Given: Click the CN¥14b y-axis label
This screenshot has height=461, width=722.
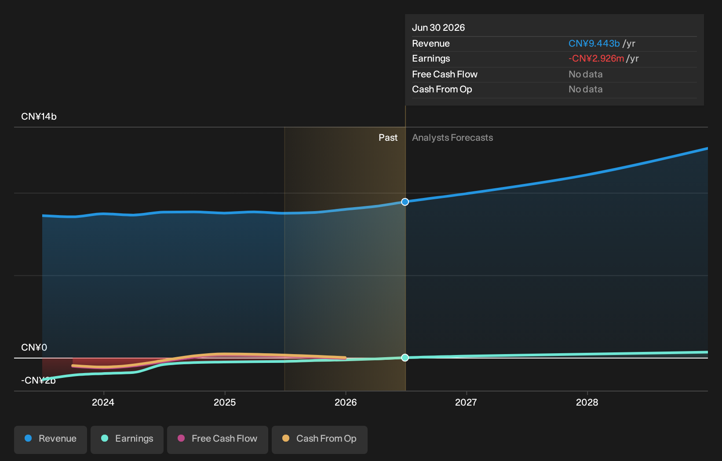Looking at the screenshot, I should pyautogui.click(x=39, y=117).
